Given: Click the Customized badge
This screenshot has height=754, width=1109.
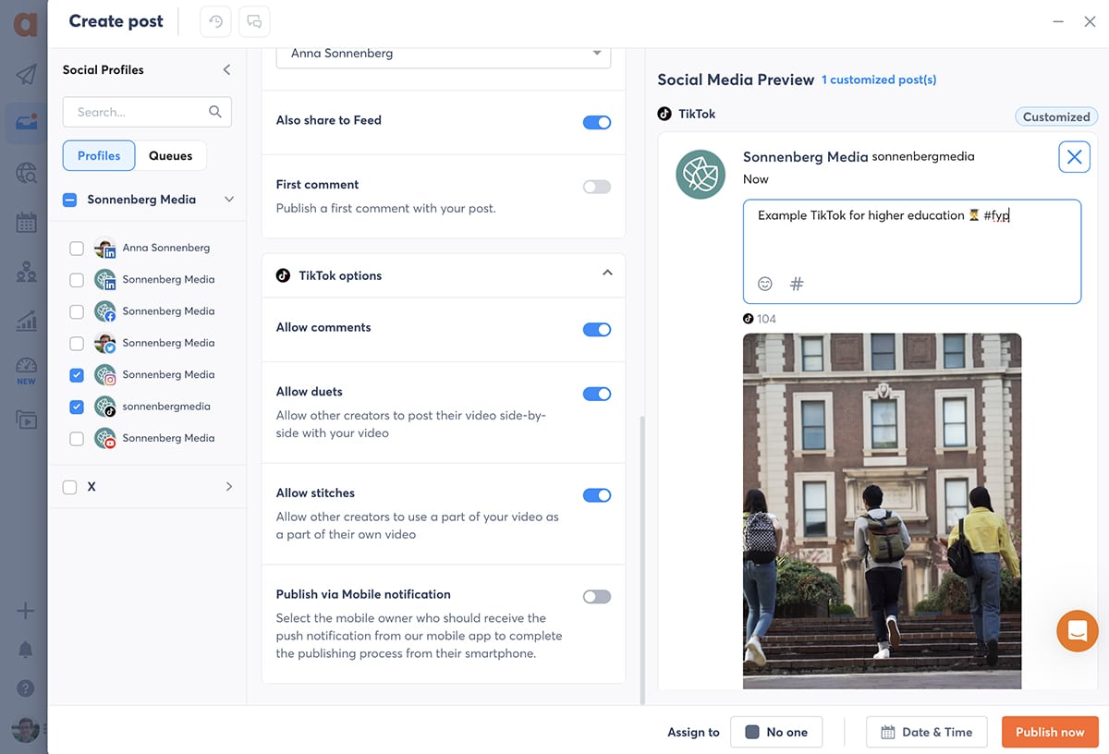Looking at the screenshot, I should (1056, 116).
